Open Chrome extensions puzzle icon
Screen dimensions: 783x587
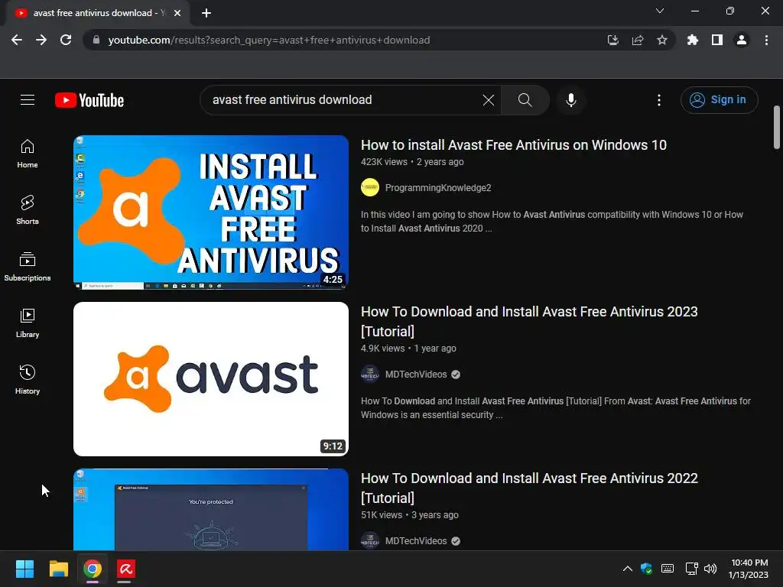(693, 40)
